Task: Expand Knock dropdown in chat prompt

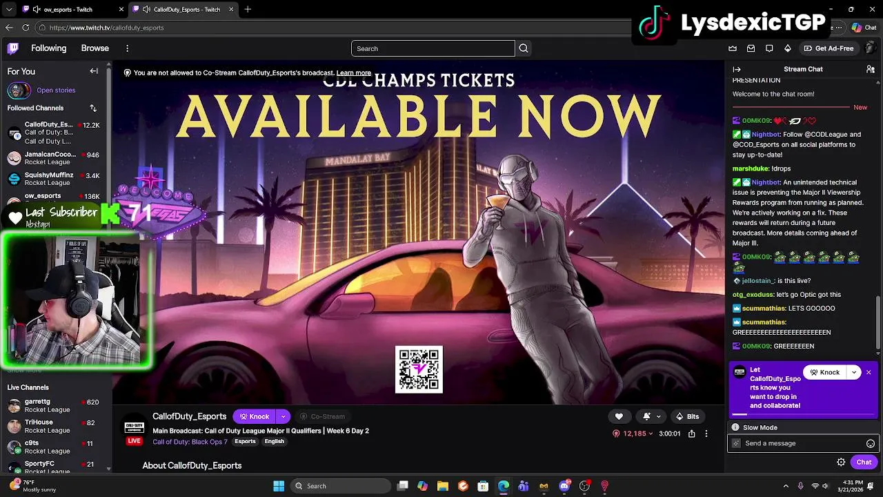Action: [854, 372]
